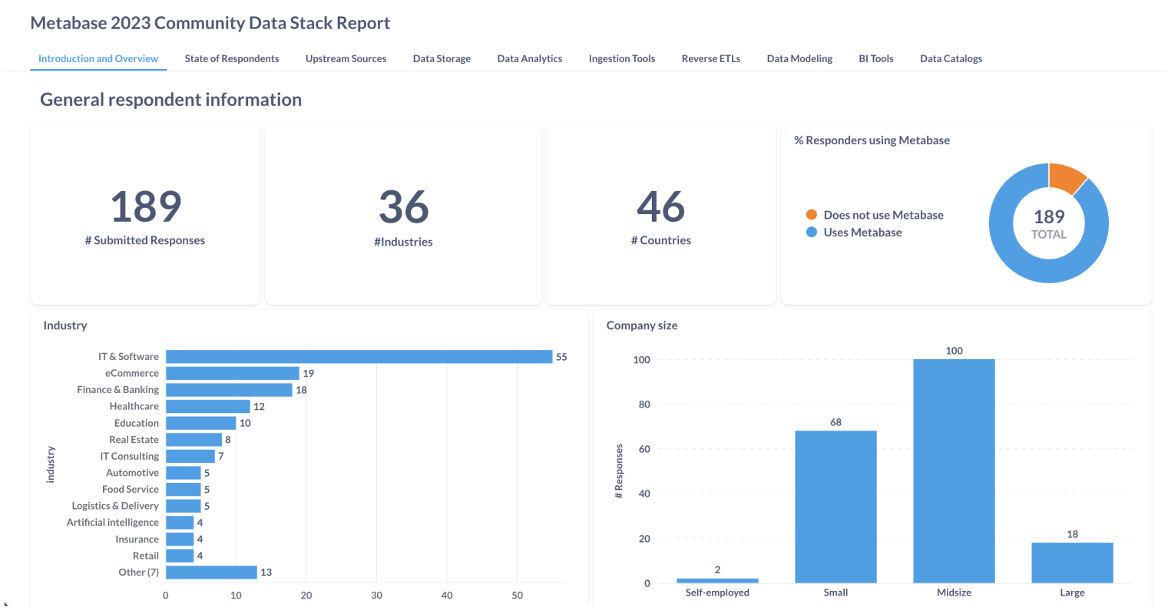Click the 36 #Industries number
The image size is (1168, 614).
pos(403,207)
